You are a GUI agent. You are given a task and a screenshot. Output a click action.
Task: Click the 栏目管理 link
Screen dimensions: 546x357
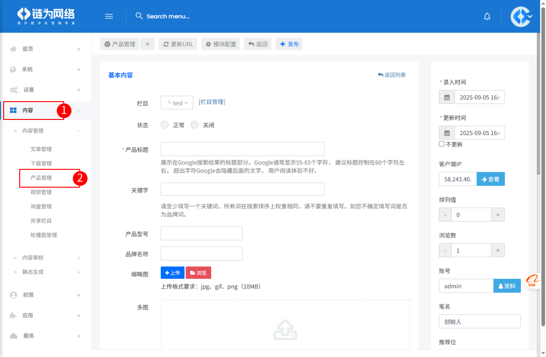(212, 102)
